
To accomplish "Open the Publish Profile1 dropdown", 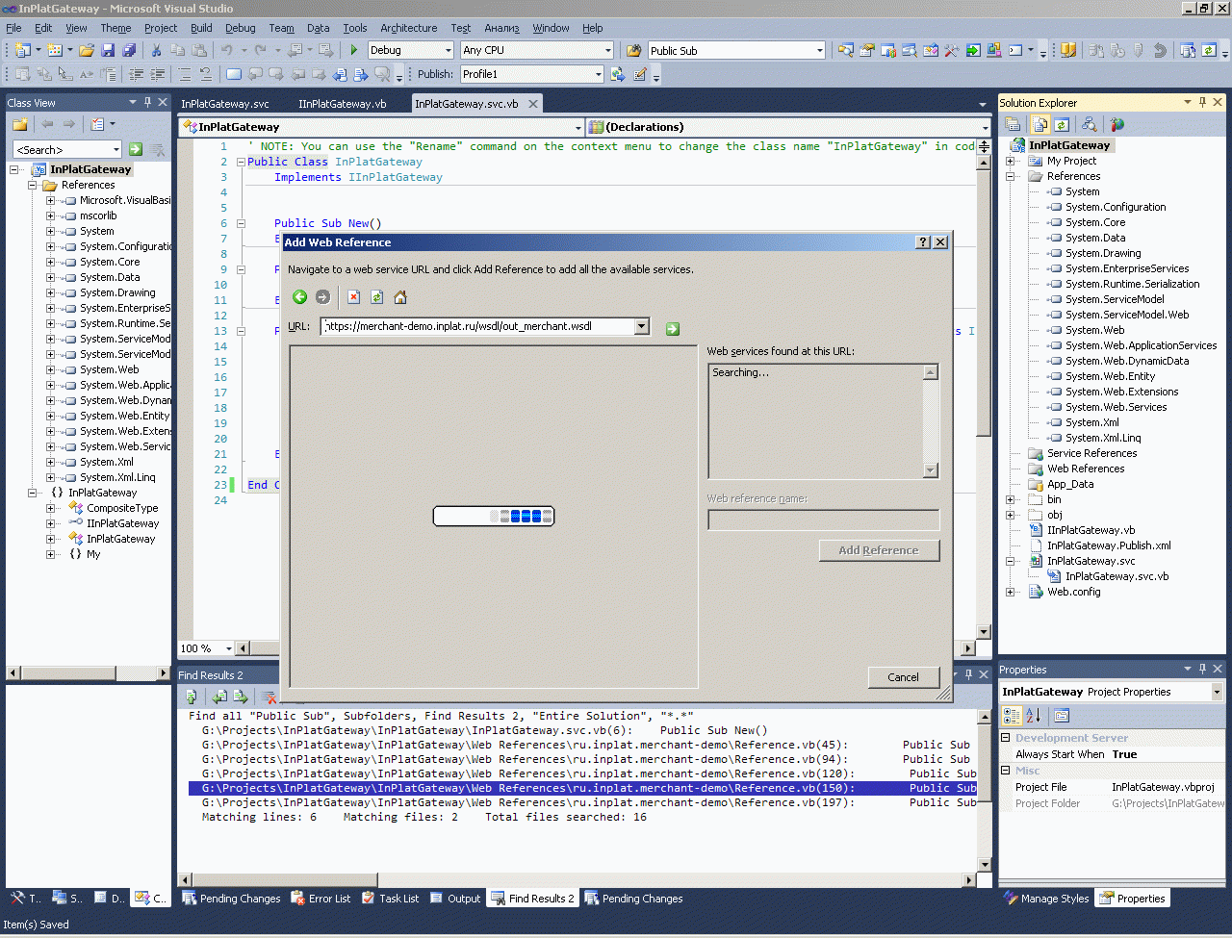I will point(598,74).
